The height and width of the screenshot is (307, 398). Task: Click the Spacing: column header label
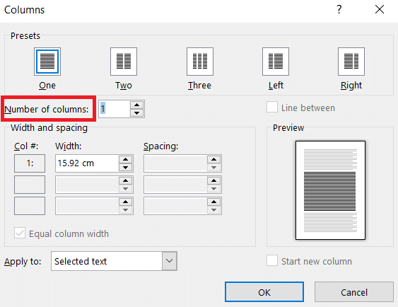click(x=161, y=146)
